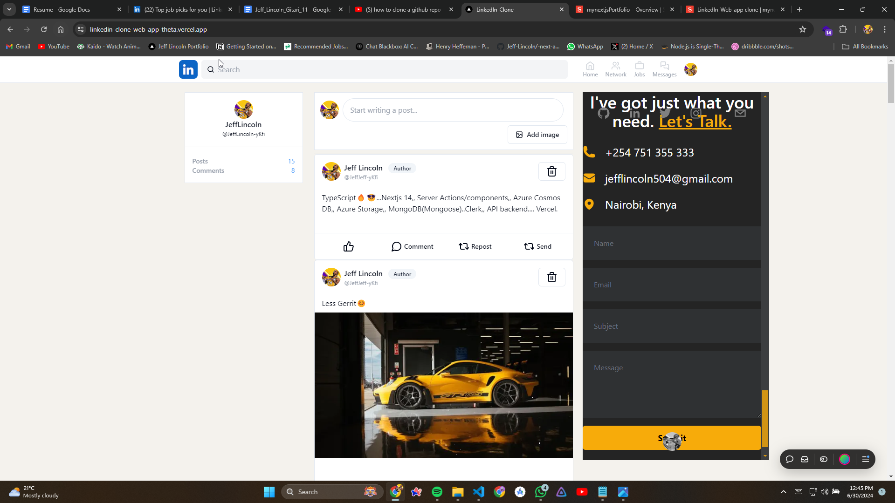Show hidden system tray icons
Image resolution: width=895 pixels, height=503 pixels.
coord(783,492)
